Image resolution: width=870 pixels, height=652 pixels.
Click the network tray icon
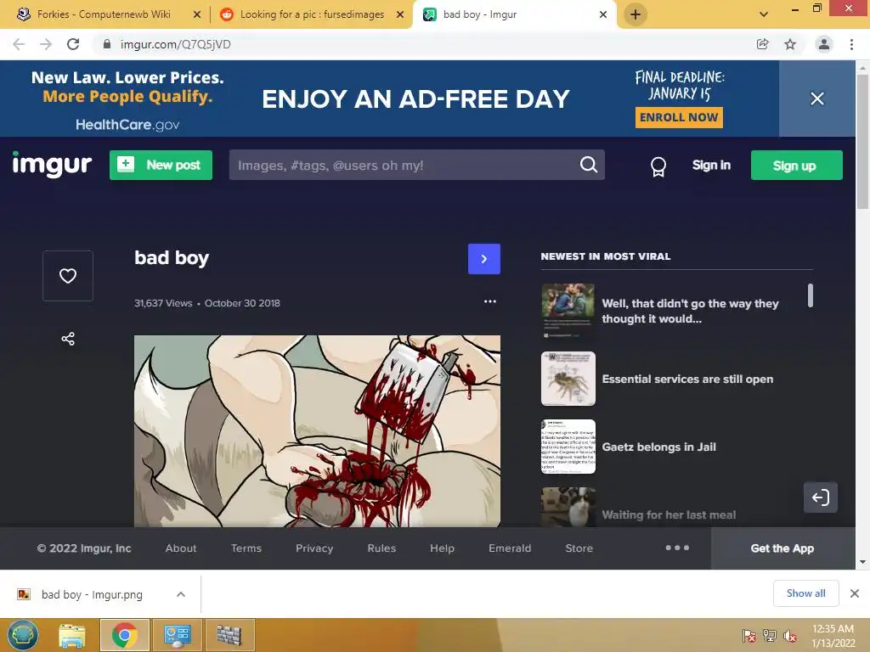[770, 636]
